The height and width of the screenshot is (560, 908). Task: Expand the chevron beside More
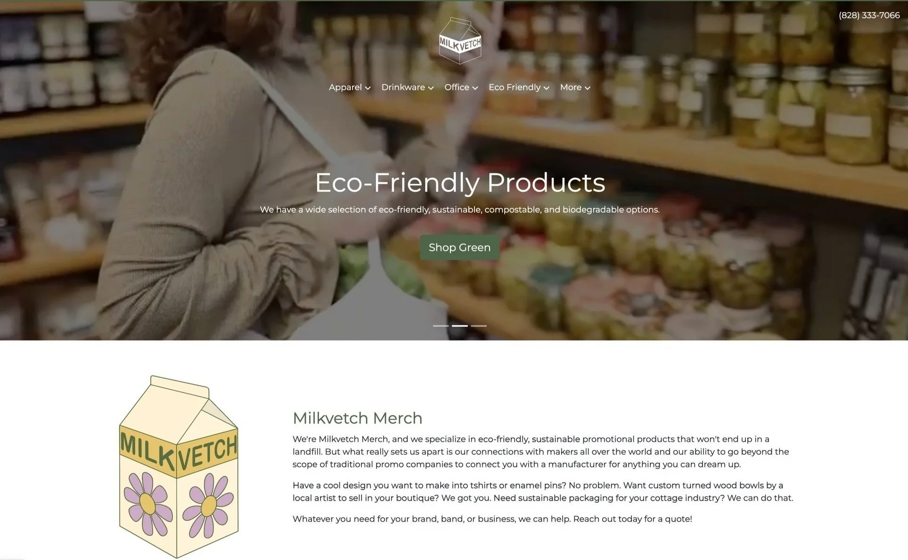(x=587, y=88)
